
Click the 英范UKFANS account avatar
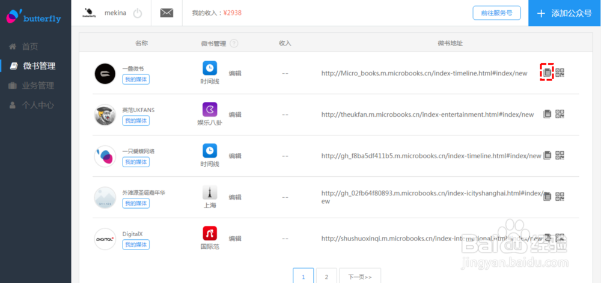(105, 115)
